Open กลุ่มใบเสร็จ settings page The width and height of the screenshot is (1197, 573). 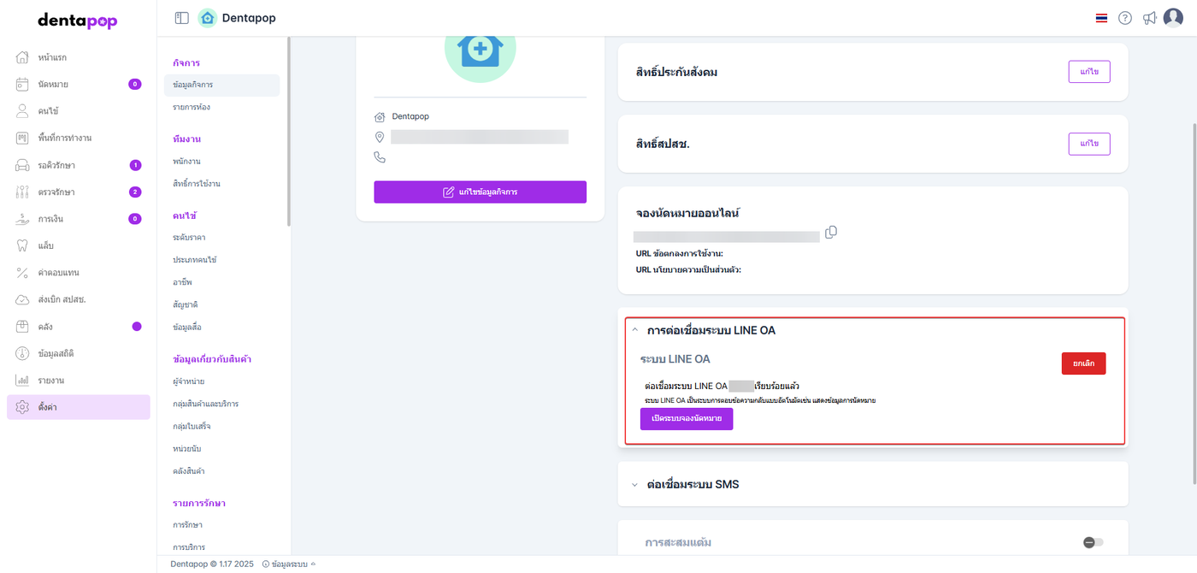(192, 426)
